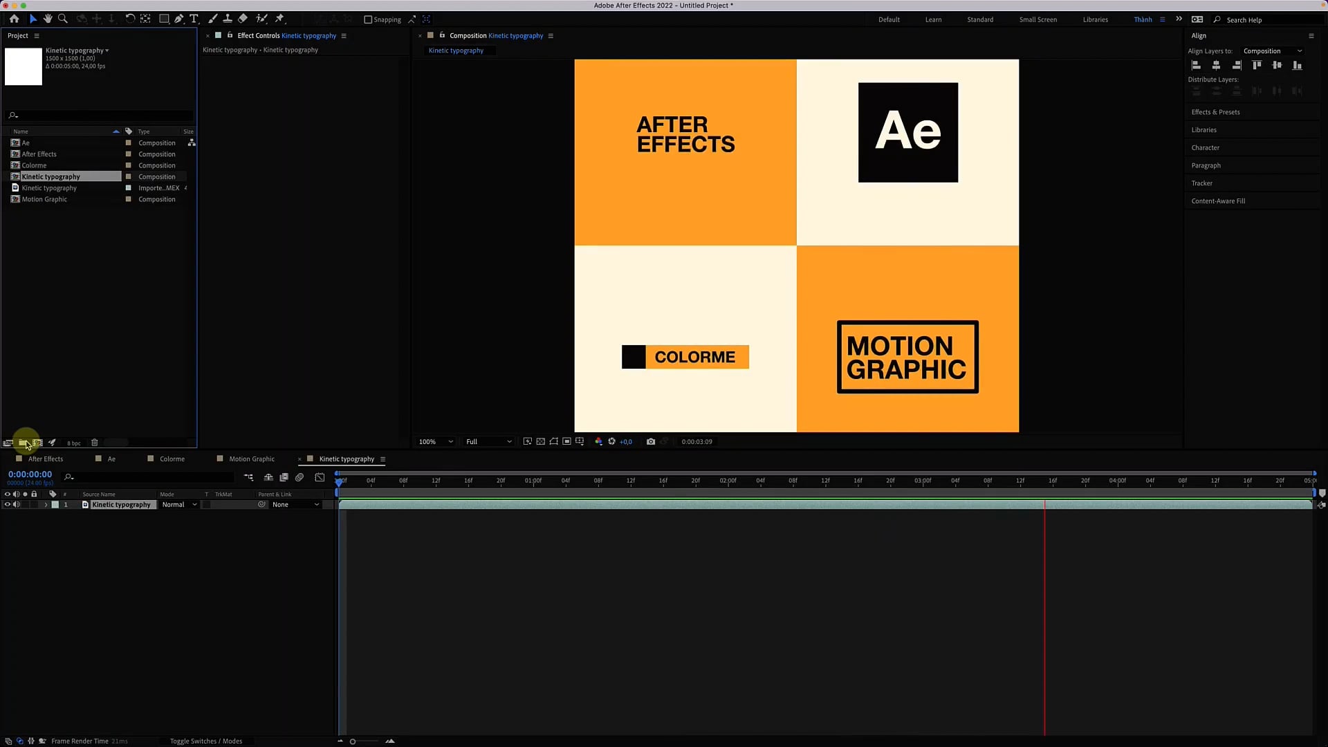This screenshot has width=1328, height=747.
Task: Select the Rectangle shape tool
Action: click(164, 19)
